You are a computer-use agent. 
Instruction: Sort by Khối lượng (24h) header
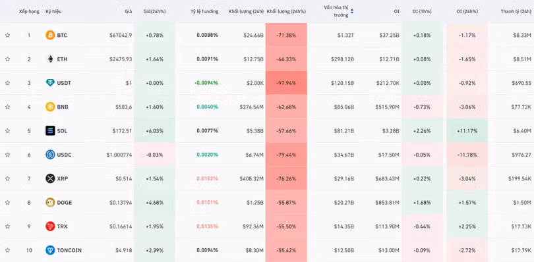(x=246, y=11)
